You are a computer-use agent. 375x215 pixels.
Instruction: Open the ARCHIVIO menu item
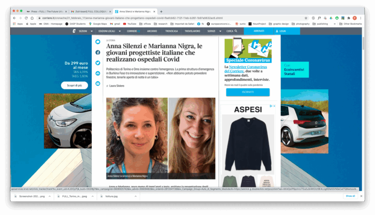pos(152,31)
